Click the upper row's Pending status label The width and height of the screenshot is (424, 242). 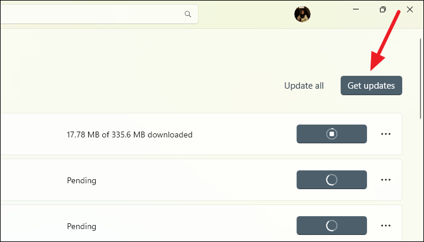click(82, 180)
